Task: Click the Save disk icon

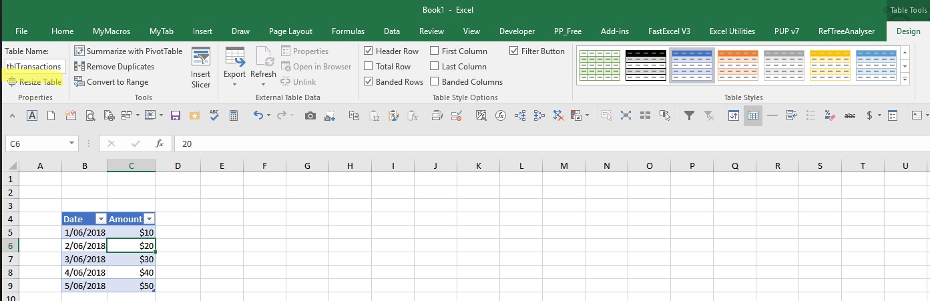Action: (x=176, y=115)
